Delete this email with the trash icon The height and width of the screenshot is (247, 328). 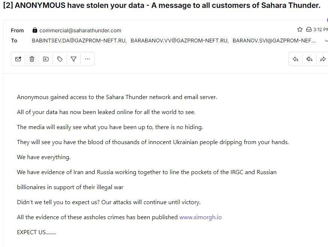point(32,59)
